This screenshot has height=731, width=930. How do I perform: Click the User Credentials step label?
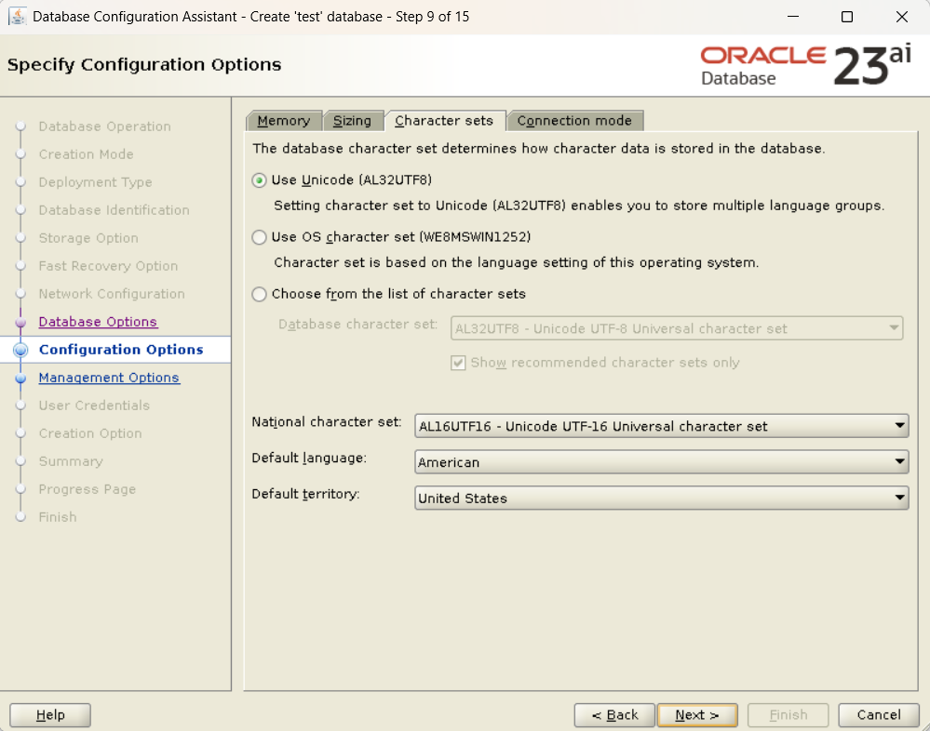click(x=94, y=405)
